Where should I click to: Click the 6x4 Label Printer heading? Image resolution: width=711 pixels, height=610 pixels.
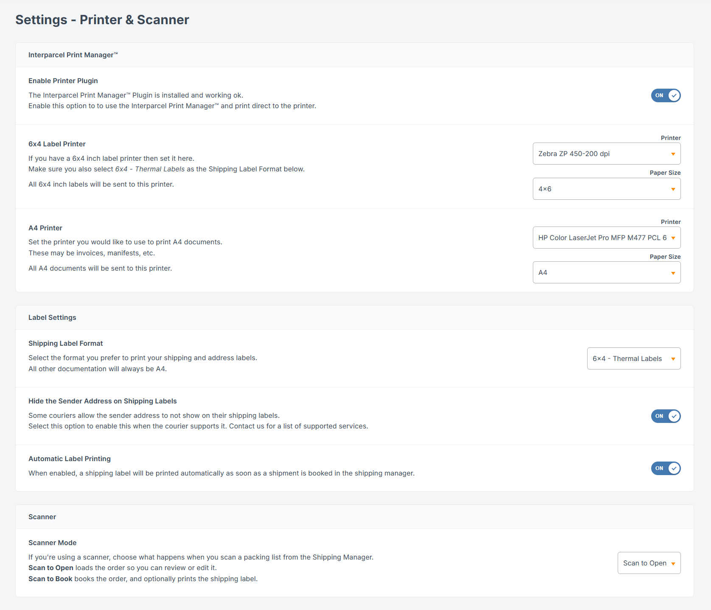(57, 144)
